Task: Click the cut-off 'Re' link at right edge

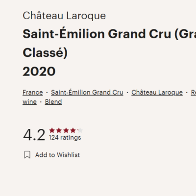Action: tap(194, 93)
